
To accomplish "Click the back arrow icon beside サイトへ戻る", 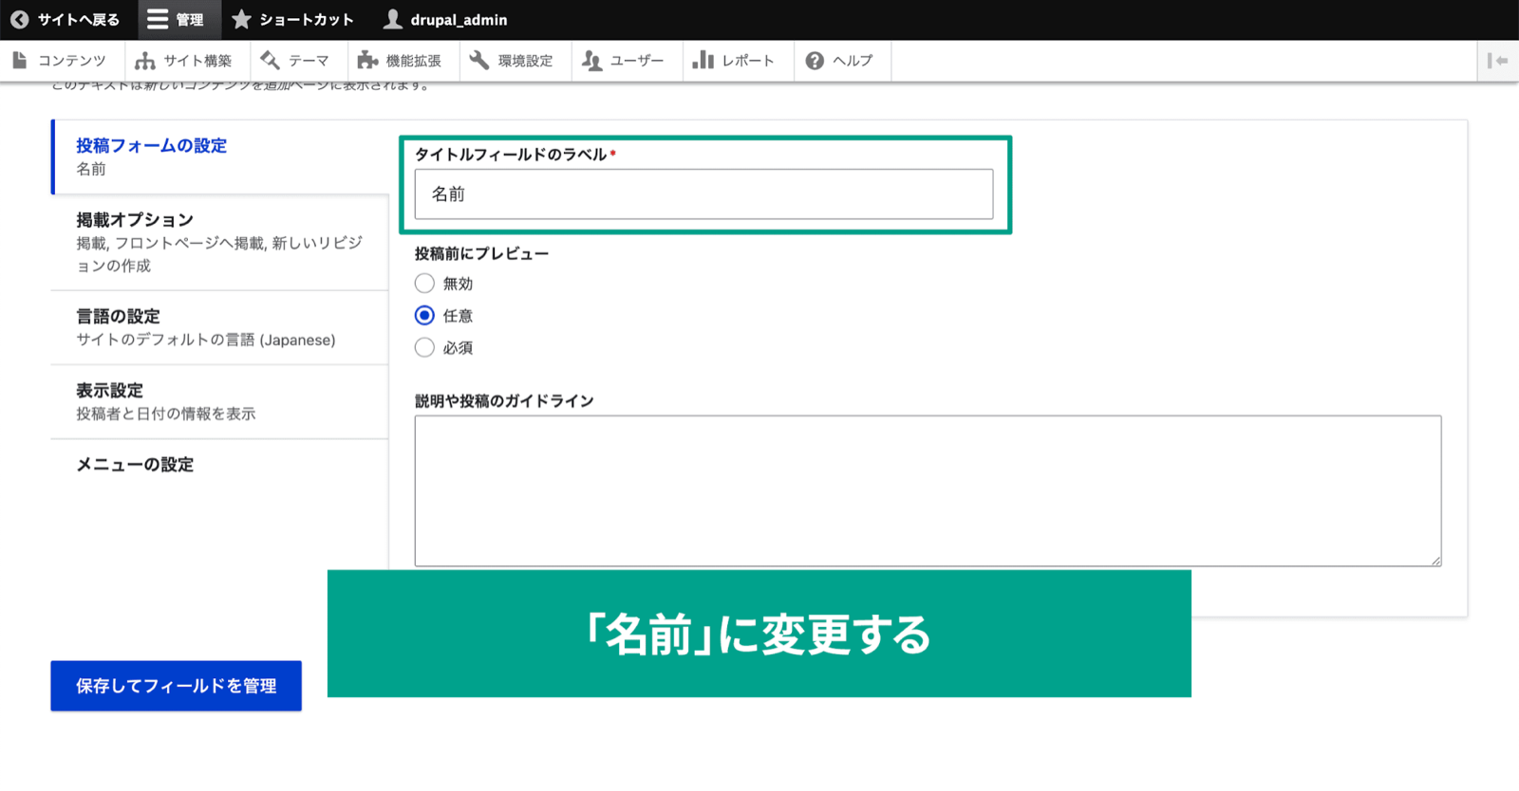I will point(19,19).
